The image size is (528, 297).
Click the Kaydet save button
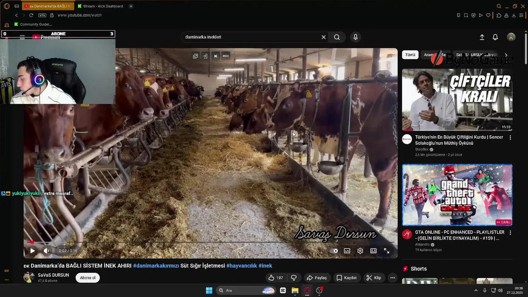(x=346, y=278)
